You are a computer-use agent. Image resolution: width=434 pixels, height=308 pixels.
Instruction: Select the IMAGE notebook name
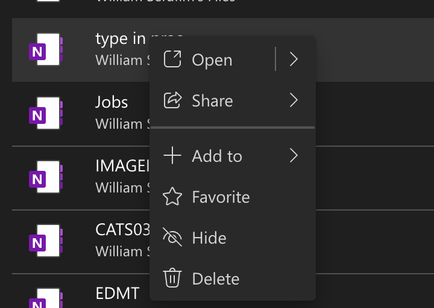click(122, 166)
